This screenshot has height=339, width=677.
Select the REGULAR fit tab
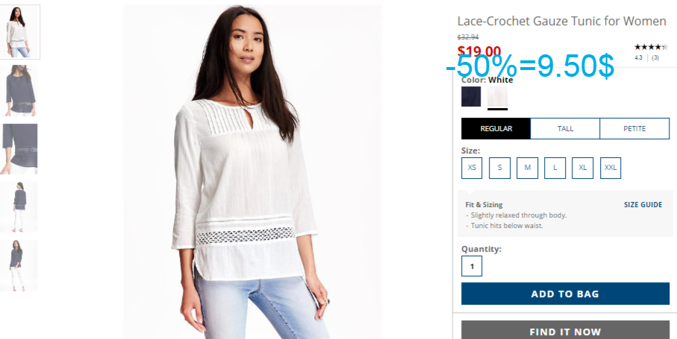[x=496, y=129]
